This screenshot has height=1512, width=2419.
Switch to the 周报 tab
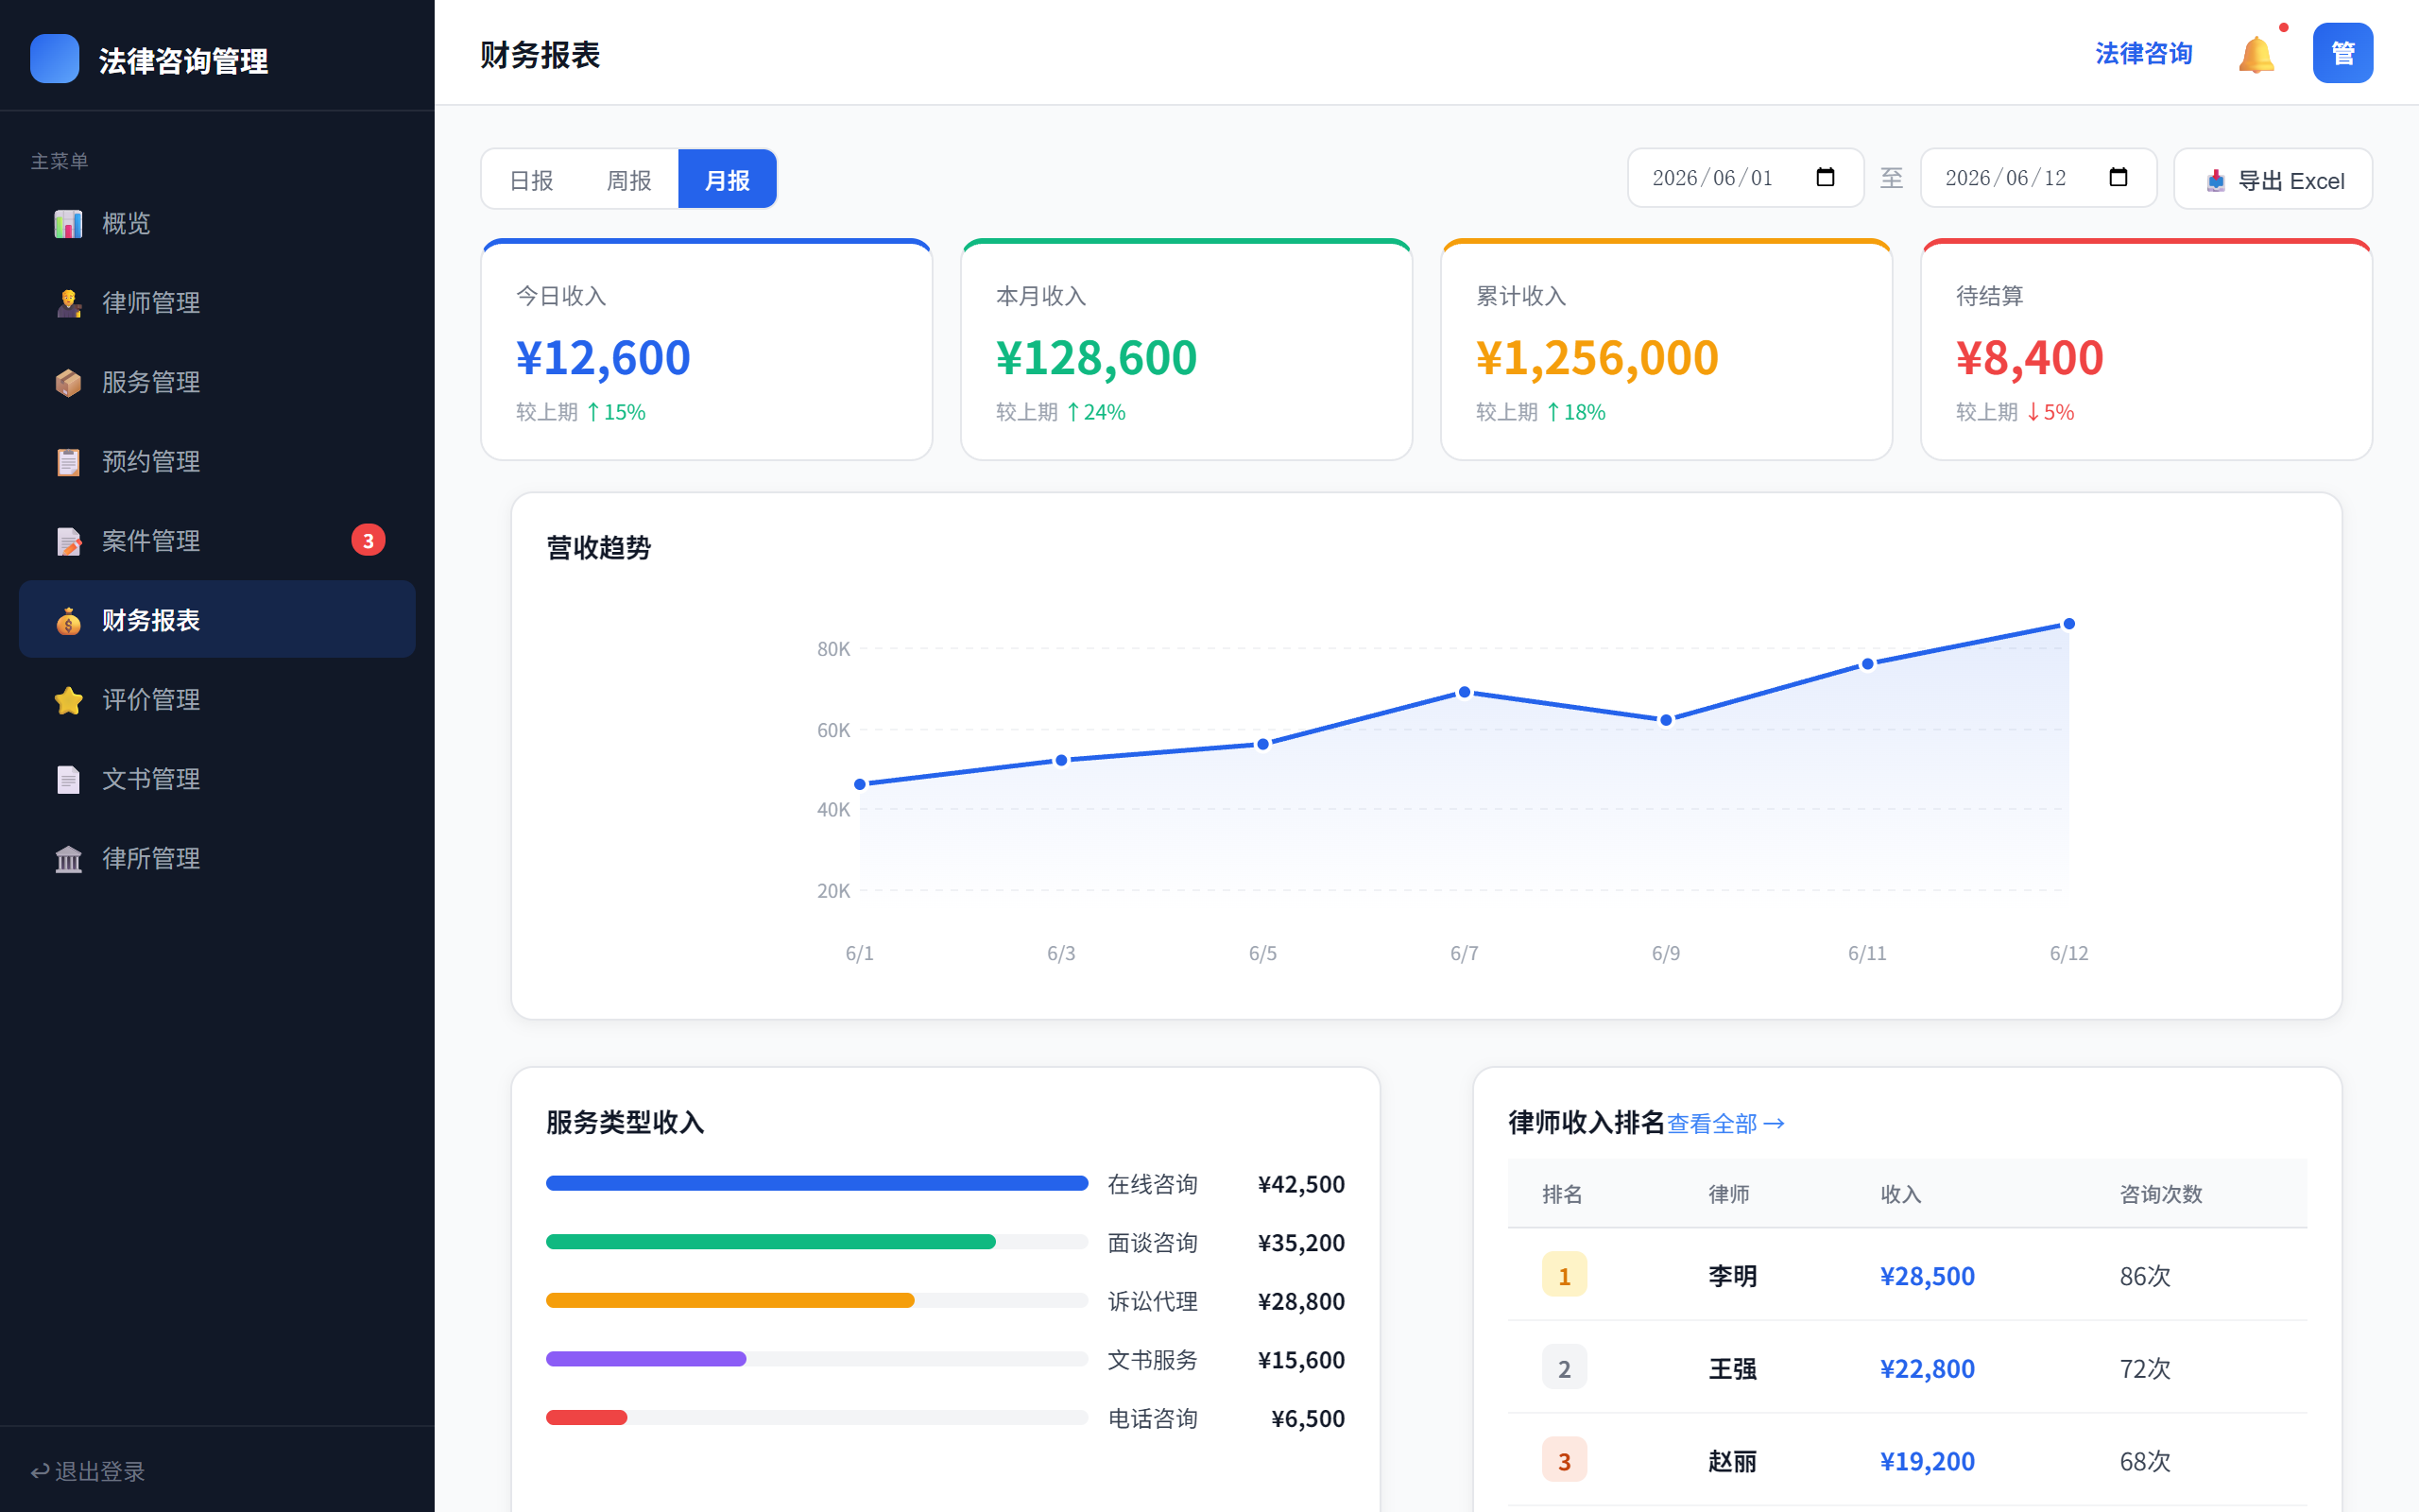pos(628,180)
